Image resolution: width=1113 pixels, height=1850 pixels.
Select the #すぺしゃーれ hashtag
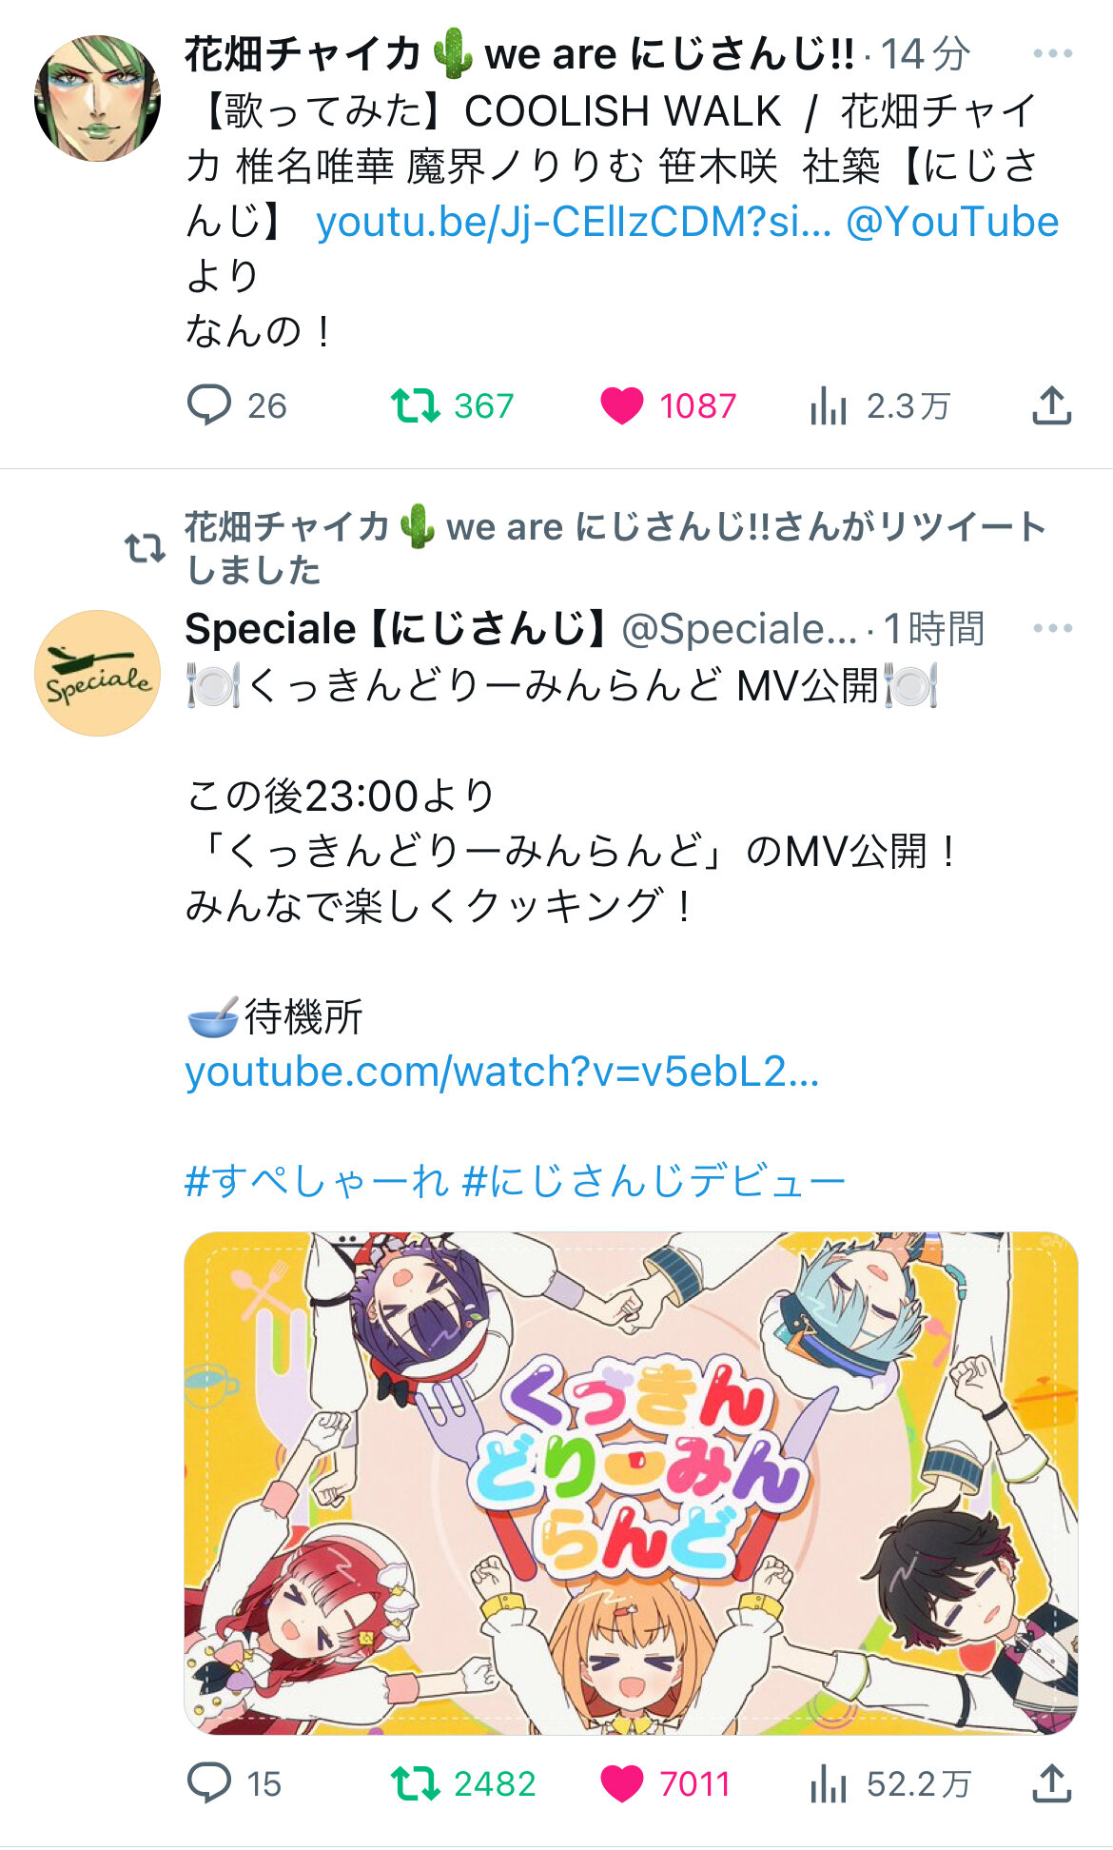tap(316, 1182)
